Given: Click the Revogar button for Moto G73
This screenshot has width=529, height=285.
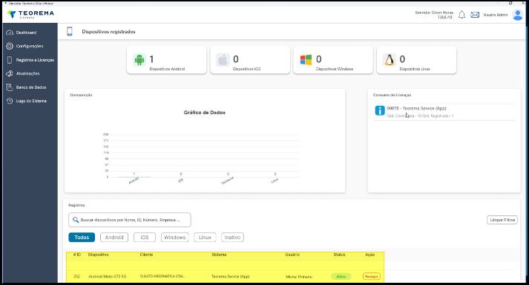Looking at the screenshot, I should 372,276.
